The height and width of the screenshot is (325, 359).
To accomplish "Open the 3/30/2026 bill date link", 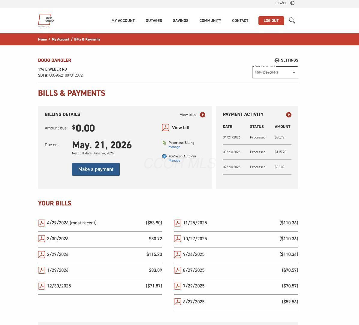I will coord(58,239).
